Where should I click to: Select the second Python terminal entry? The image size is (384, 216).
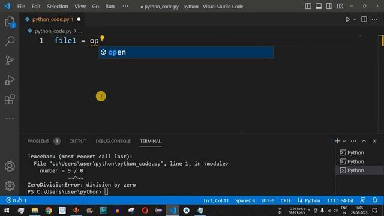(359, 161)
